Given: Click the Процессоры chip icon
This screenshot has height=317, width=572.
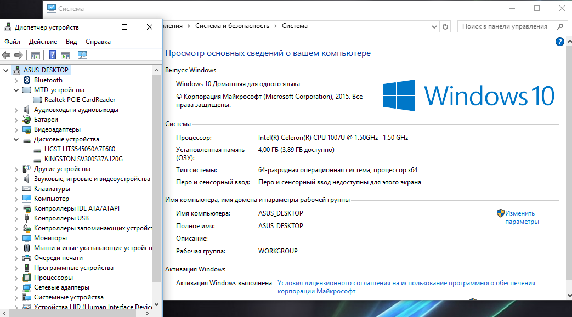Looking at the screenshot, I should pos(27,278).
